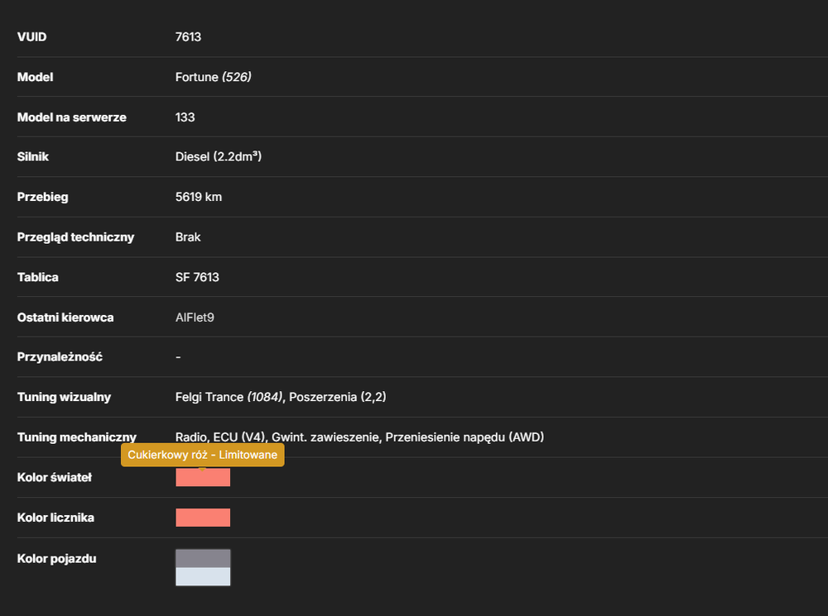The image size is (828, 616).
Task: Click the Przeniesienie napędu (AWD) text
Action: (465, 437)
